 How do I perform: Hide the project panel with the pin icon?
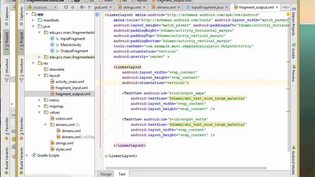[x=90, y=7]
